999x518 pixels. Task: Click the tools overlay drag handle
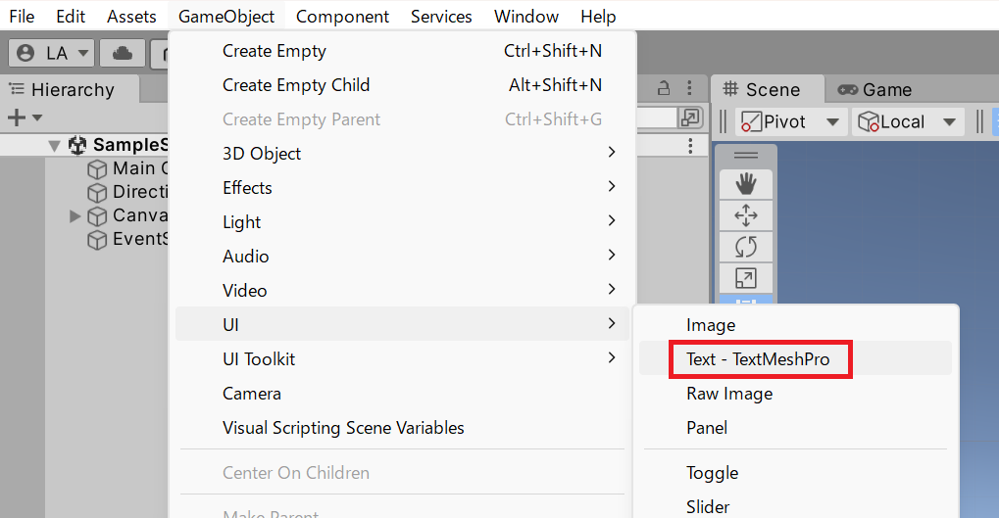pyautogui.click(x=745, y=156)
